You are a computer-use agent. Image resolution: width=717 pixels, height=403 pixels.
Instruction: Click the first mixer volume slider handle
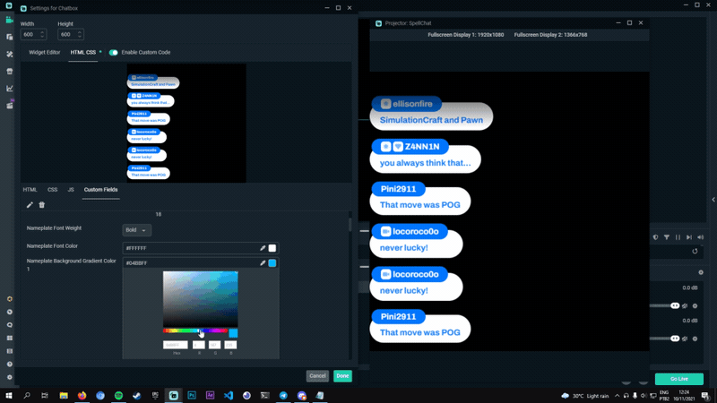pos(675,305)
